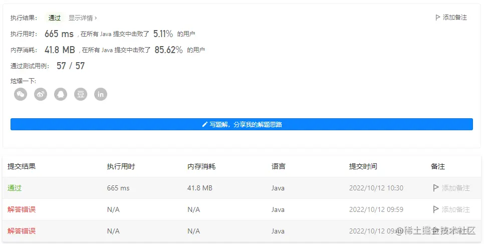
Task: Open 解答错误 submission from 09:59
Action: (x=22, y=209)
